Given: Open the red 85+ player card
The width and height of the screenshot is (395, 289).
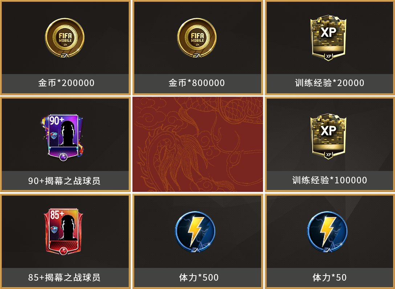Looking at the screenshot, I should [63, 231].
